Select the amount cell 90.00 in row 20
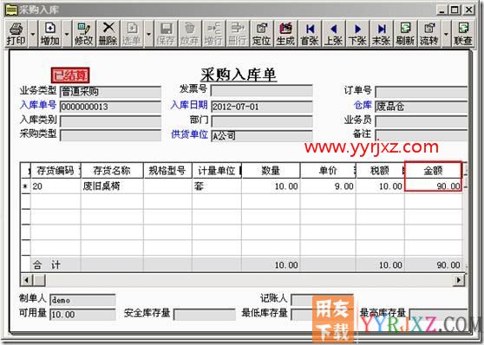 433,186
